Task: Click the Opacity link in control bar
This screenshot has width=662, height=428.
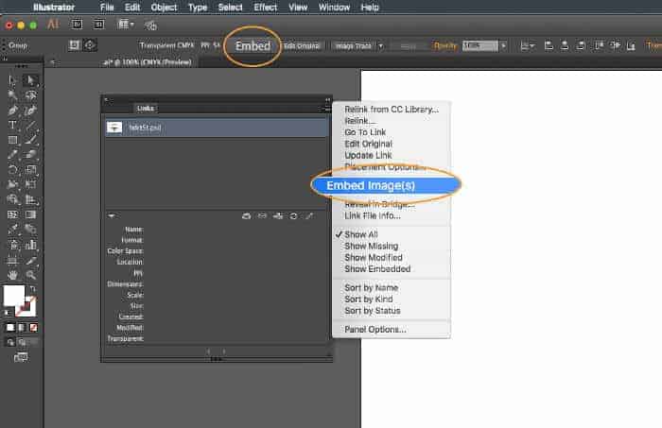Action: 445,45
